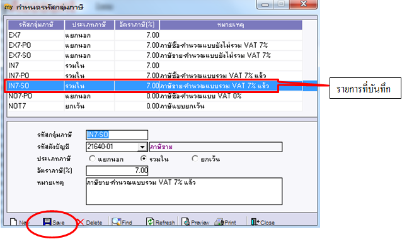Click the Save disk icon
Screen dimensions: 402x239
[47, 221]
